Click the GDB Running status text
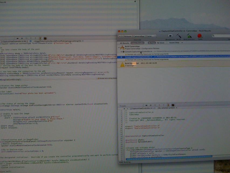Viewport: 230px width, 173px height. pyautogui.click(x=125, y=162)
